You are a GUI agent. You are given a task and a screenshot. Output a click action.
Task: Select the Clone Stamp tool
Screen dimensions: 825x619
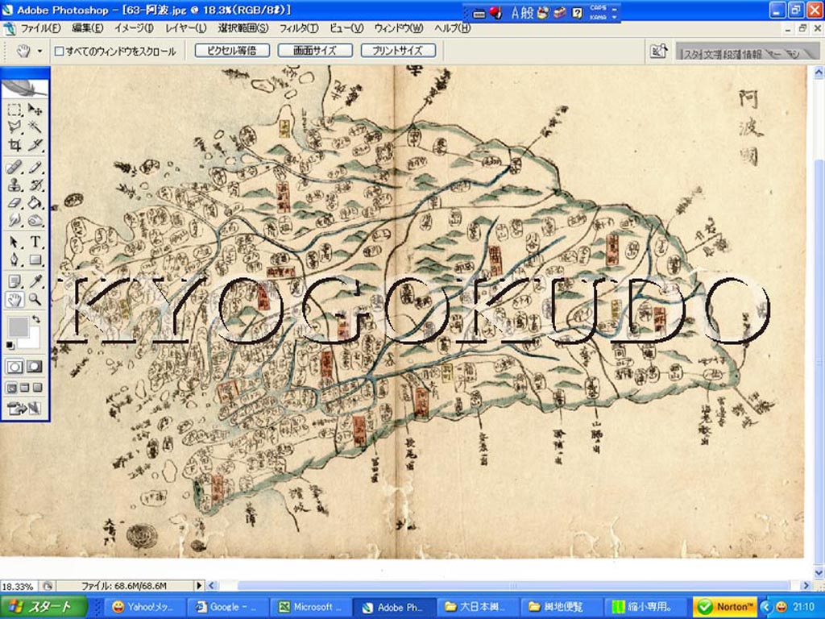pyautogui.click(x=15, y=185)
